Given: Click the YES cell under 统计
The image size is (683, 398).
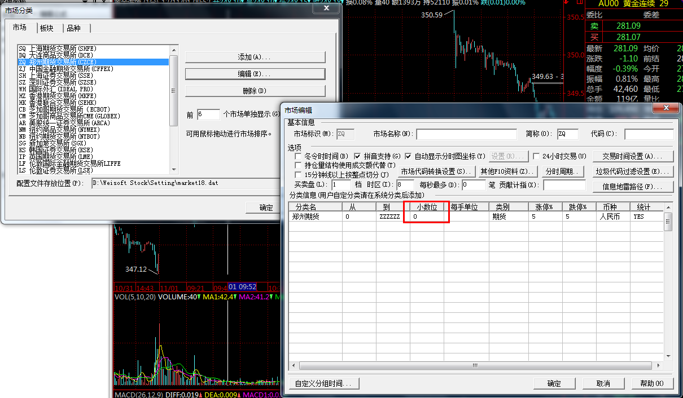Looking at the screenshot, I should (x=647, y=216).
